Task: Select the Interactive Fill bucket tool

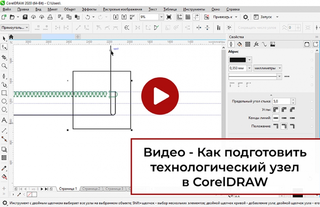Action: 4,176
